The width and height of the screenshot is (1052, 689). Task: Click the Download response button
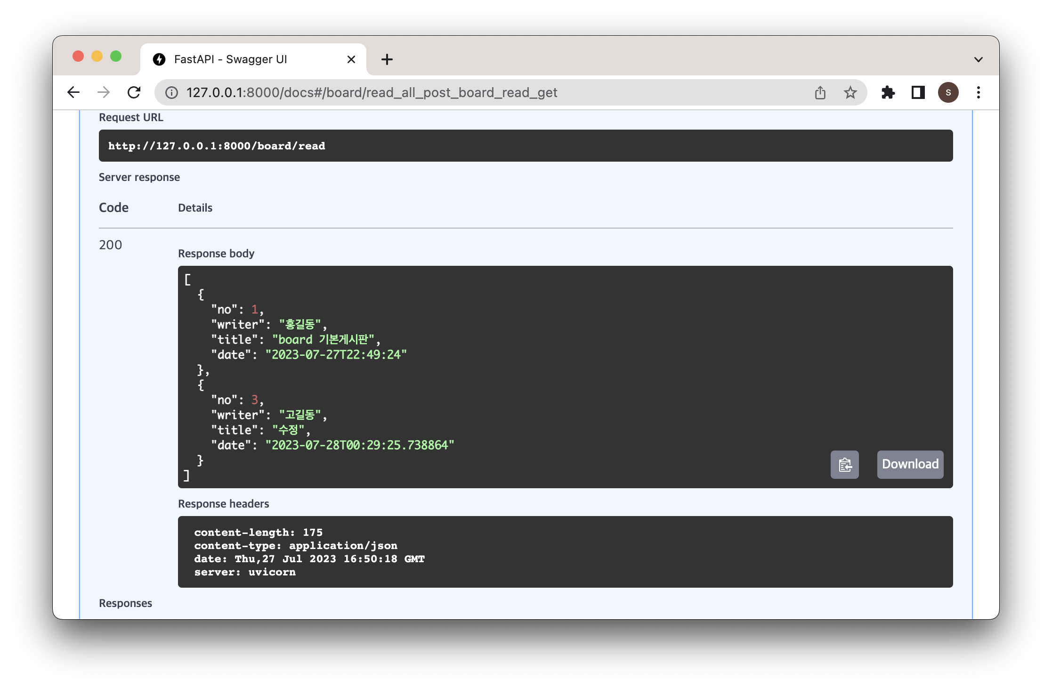click(x=910, y=465)
